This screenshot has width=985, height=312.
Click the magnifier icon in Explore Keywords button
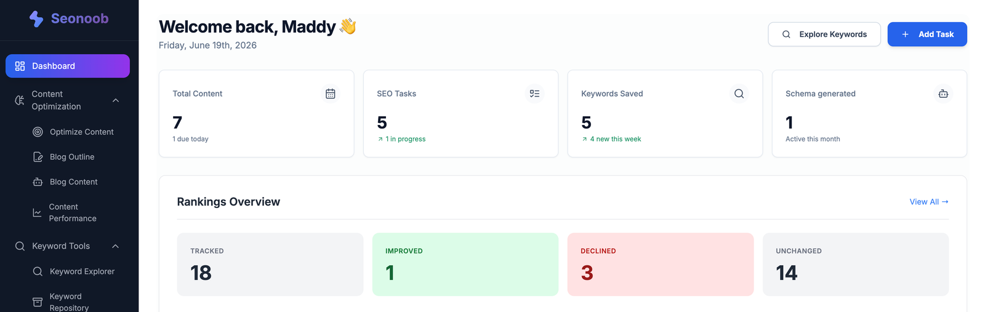786,34
